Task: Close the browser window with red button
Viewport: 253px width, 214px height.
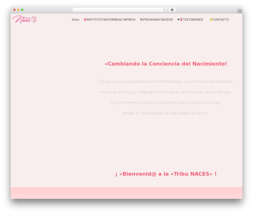Action: coord(15,10)
